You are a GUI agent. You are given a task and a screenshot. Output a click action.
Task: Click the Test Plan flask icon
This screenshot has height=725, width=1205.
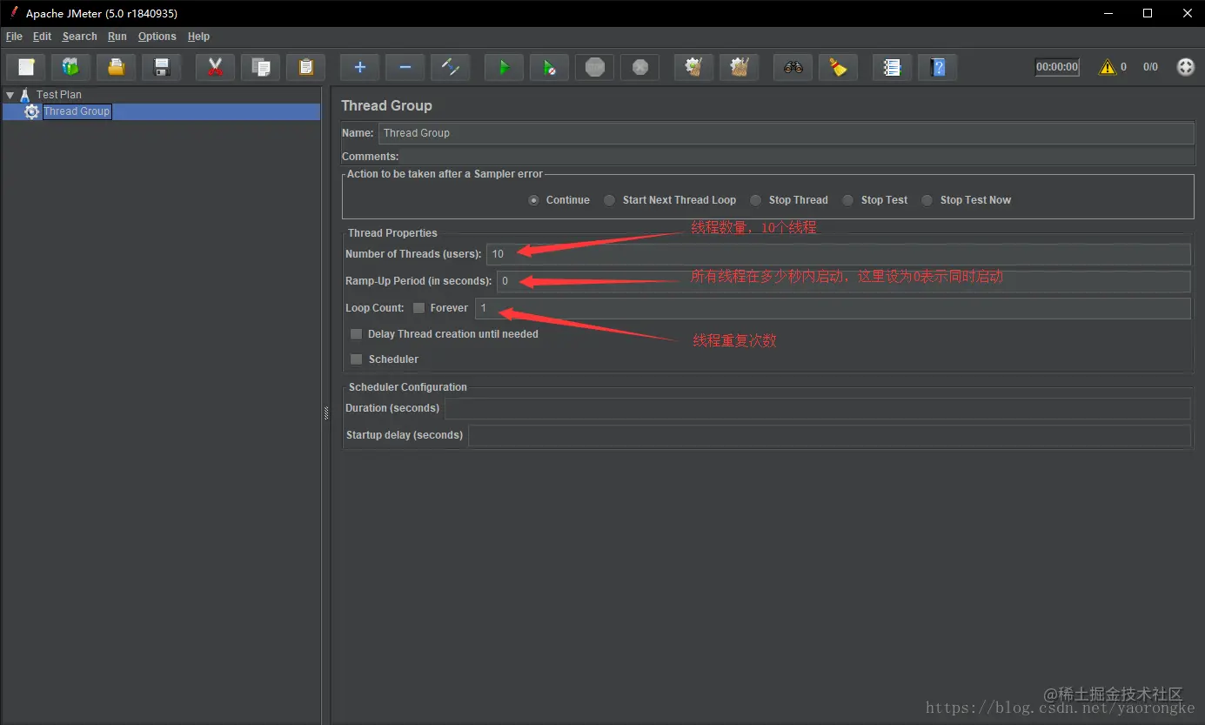pyautogui.click(x=25, y=95)
